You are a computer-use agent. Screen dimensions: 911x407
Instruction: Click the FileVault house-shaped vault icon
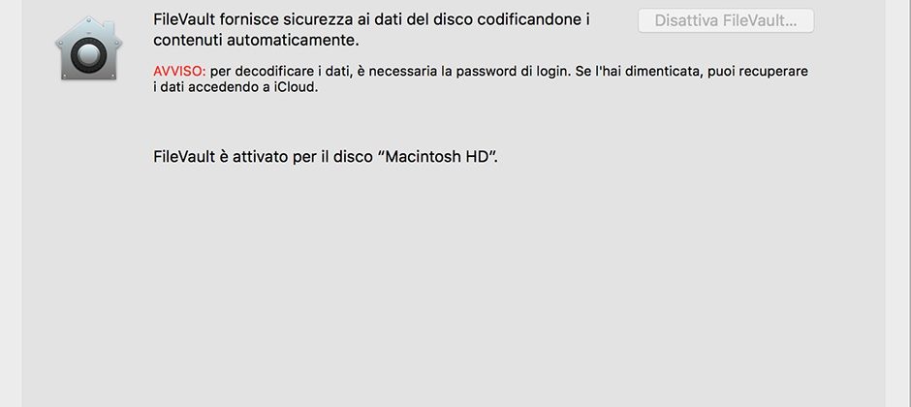click(88, 52)
